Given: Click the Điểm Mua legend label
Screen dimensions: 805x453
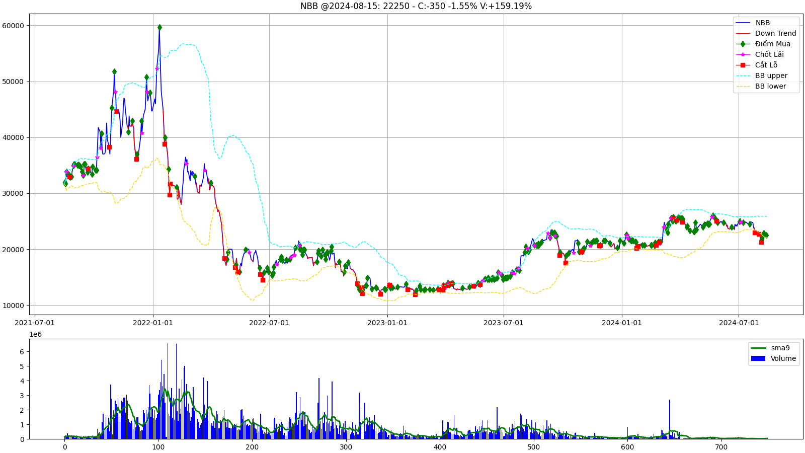Looking at the screenshot, I should pos(772,44).
